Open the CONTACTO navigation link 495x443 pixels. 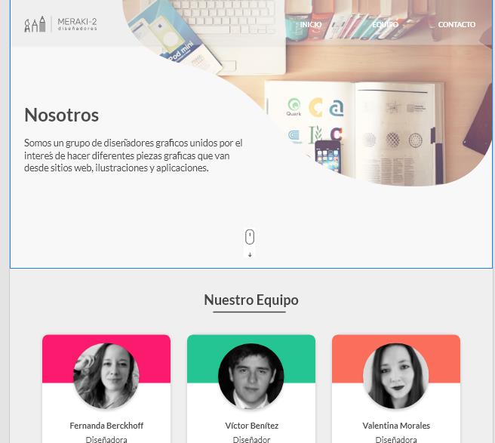click(457, 25)
